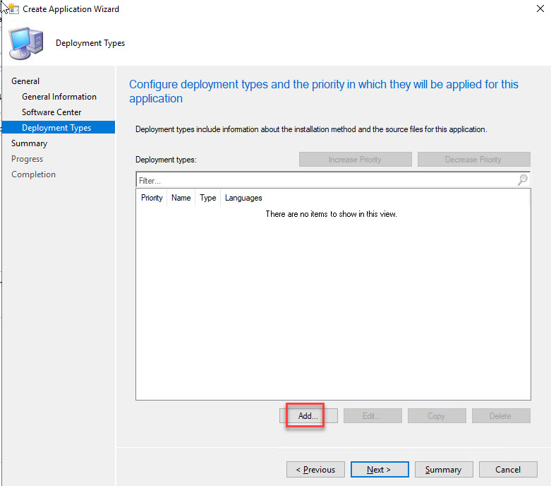Click the Decrease Priority button
The image size is (551, 486).
(x=473, y=160)
